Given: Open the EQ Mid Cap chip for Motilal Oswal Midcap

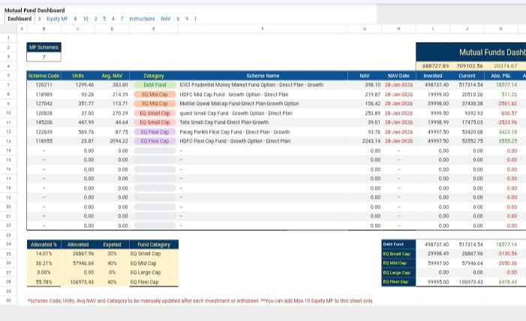Looking at the screenshot, I should tap(155, 103).
